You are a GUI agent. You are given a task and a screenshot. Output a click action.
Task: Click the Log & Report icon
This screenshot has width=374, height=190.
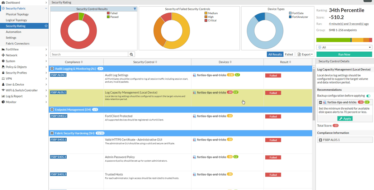pyautogui.click(x=3, y=96)
